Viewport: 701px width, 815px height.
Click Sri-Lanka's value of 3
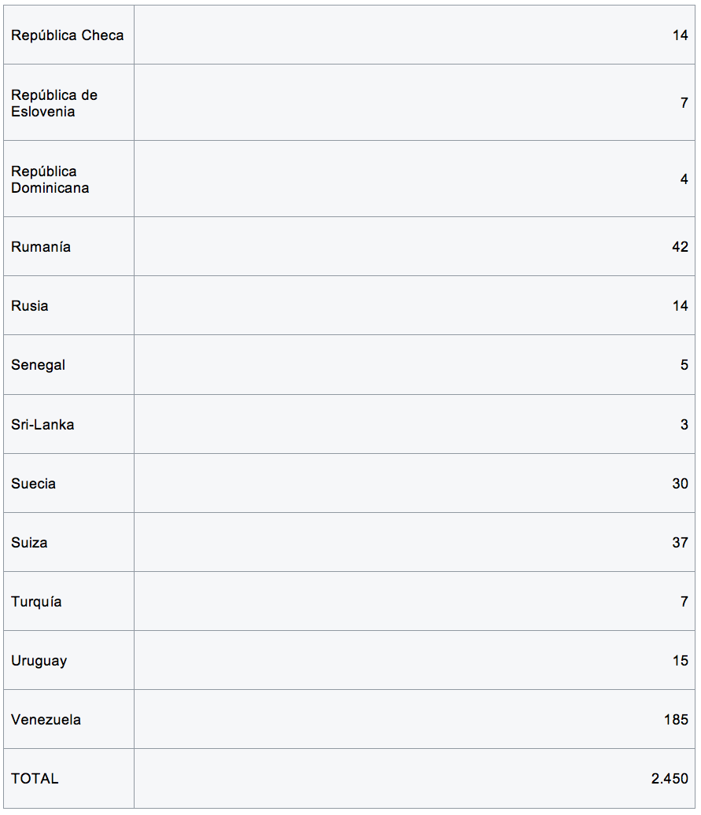(x=684, y=425)
